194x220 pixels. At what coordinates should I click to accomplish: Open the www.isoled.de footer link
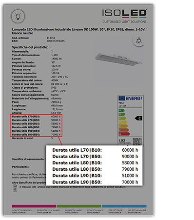pyautogui.click(x=44, y=213)
